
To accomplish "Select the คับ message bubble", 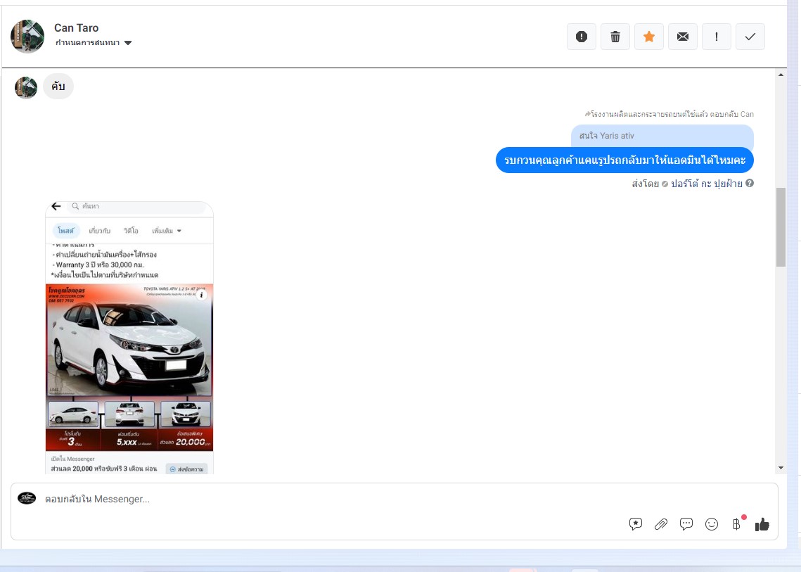I will [58, 87].
